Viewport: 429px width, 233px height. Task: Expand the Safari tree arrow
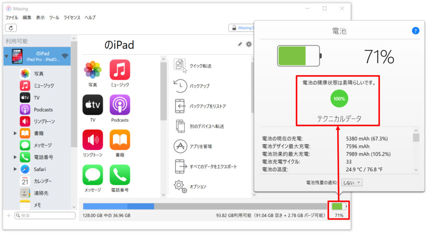tap(16, 169)
